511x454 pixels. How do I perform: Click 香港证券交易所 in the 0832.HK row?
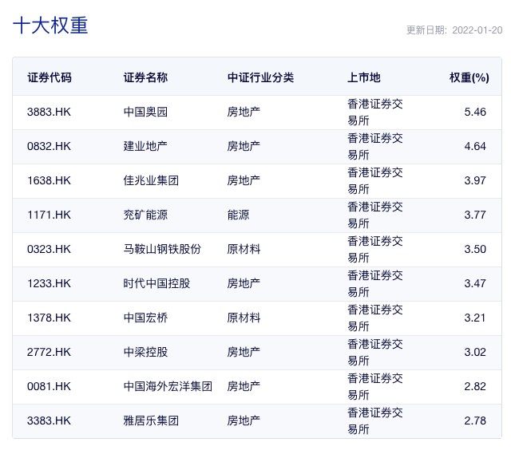coord(375,147)
